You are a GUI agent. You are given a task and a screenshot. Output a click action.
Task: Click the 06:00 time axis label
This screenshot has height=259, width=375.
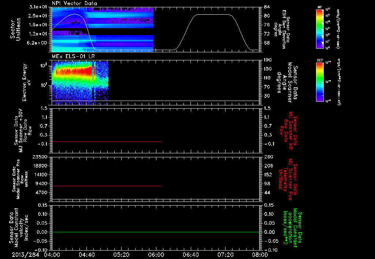(x=156, y=255)
